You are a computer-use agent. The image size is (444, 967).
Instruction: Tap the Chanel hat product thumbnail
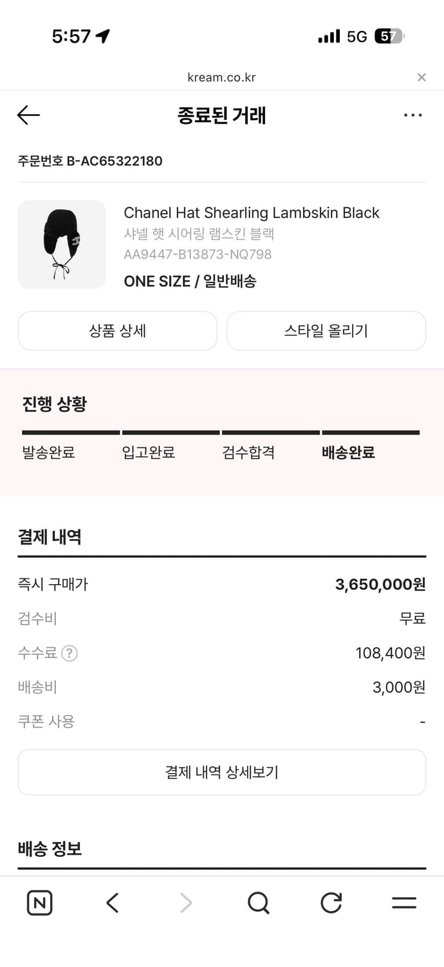point(62,244)
